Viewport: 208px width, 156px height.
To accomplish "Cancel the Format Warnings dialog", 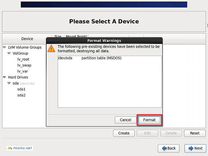I will coord(125,120).
